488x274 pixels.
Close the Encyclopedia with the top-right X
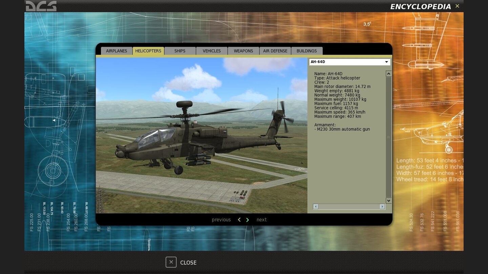[457, 6]
